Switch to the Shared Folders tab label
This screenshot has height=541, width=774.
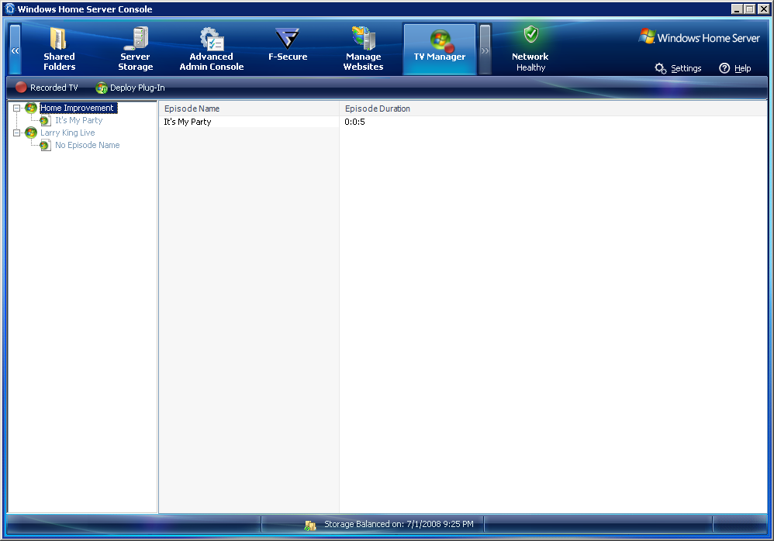coord(59,62)
